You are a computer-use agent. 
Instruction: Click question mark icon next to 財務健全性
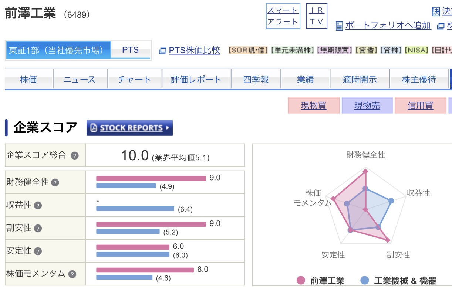55,182
